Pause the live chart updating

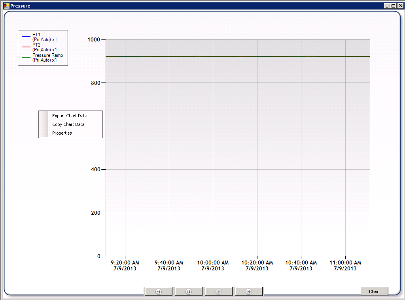pyautogui.click(x=189, y=292)
